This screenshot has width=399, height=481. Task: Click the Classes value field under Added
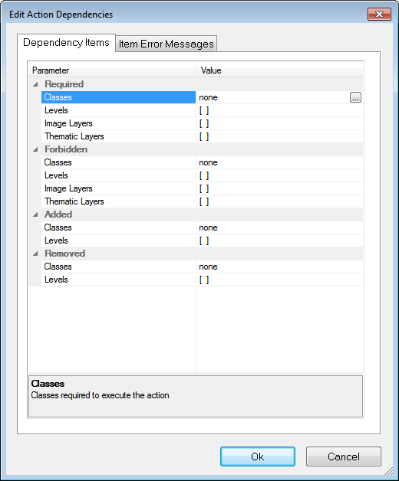(280, 227)
